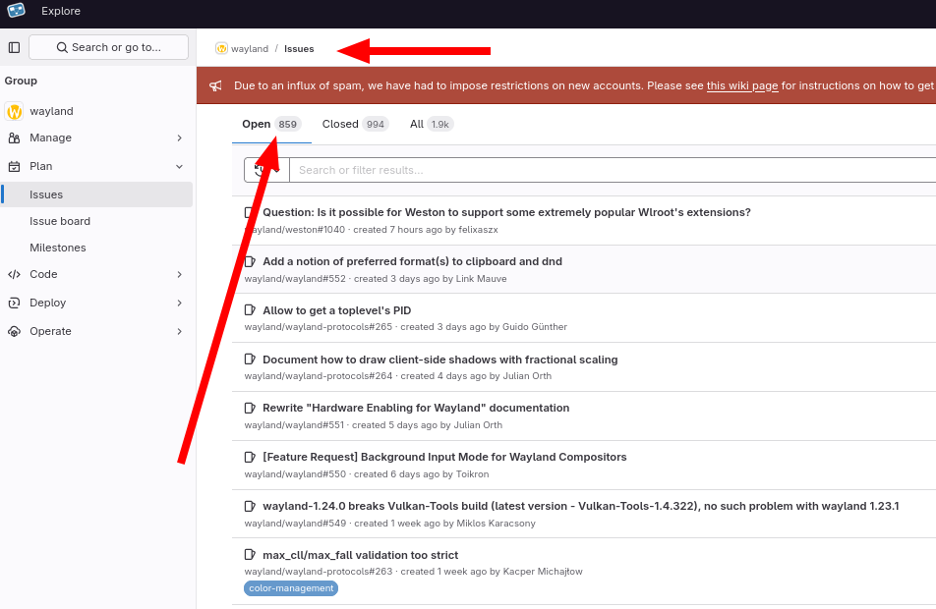The height and width of the screenshot is (609, 936).
Task: Click the wayland avatar icon in breadcrumb
Action: [x=221, y=48]
